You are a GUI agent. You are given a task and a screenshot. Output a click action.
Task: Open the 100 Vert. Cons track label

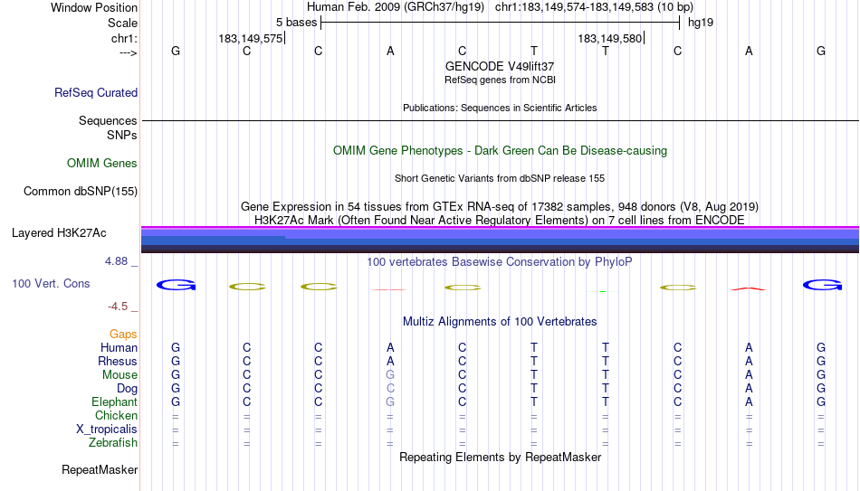51,283
